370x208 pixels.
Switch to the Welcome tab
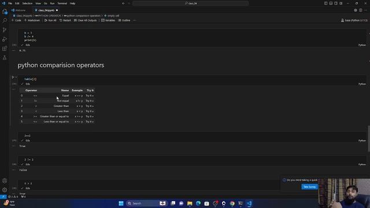(x=19, y=10)
